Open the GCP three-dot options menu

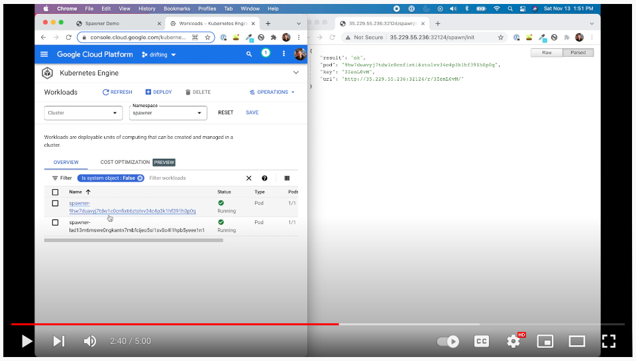[x=284, y=54]
